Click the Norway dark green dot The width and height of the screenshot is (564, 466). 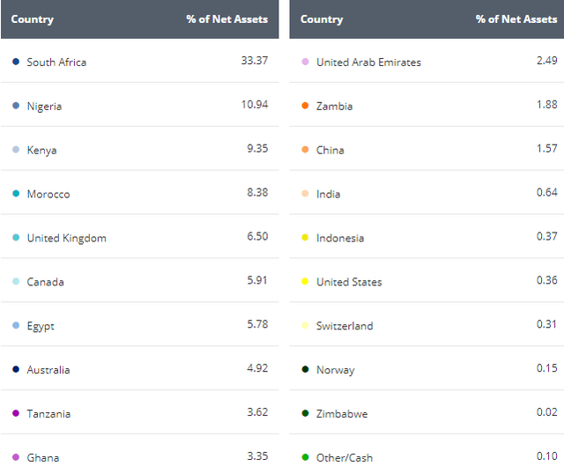(x=305, y=369)
